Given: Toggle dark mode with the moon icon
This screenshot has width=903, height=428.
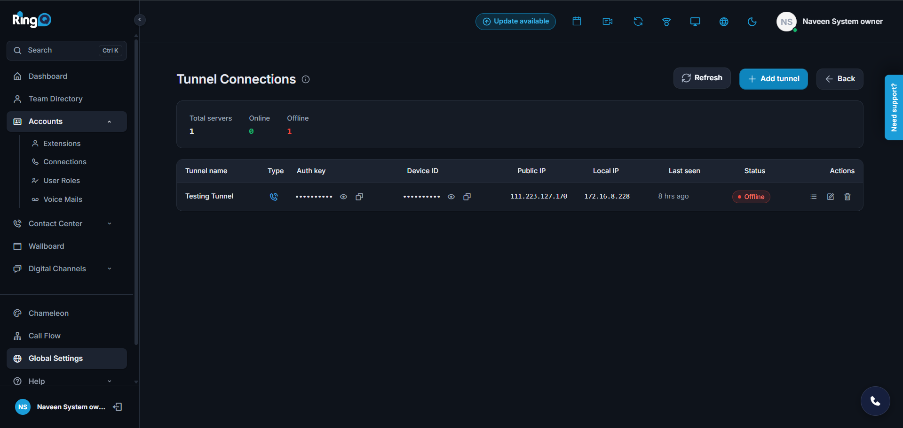Looking at the screenshot, I should coord(752,22).
